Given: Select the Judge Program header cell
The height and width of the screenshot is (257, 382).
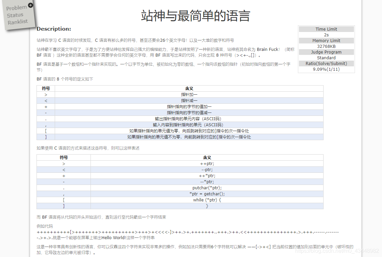Looking at the screenshot, I should pos(326,52).
